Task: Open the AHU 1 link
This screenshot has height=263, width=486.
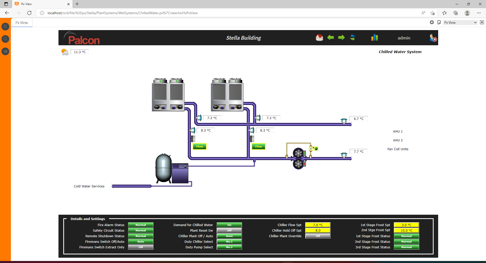Action: [398, 131]
